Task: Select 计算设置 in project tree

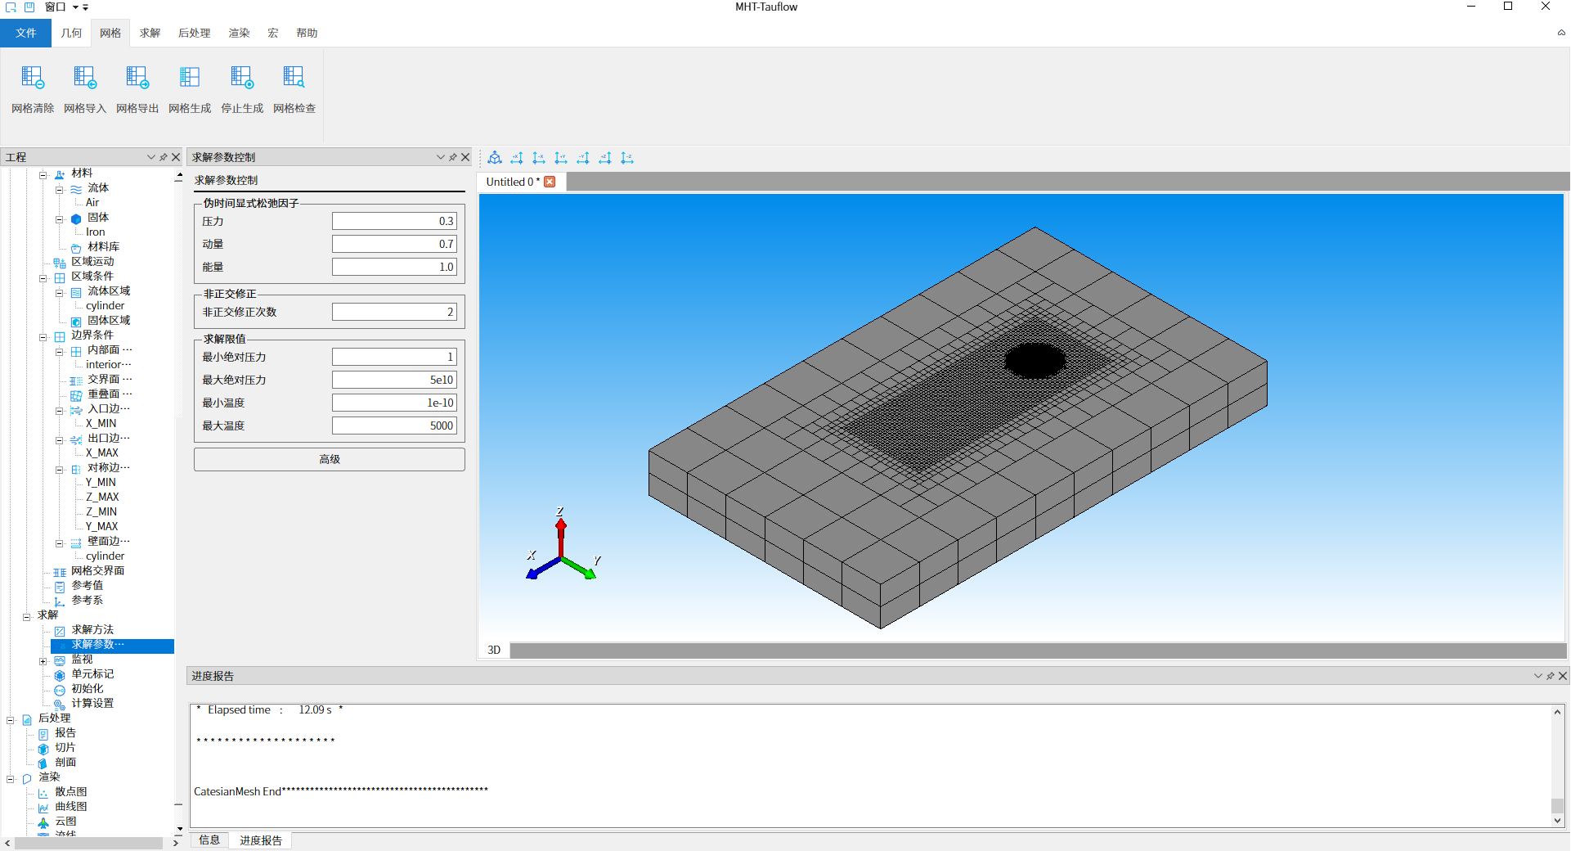Action: coord(92,704)
